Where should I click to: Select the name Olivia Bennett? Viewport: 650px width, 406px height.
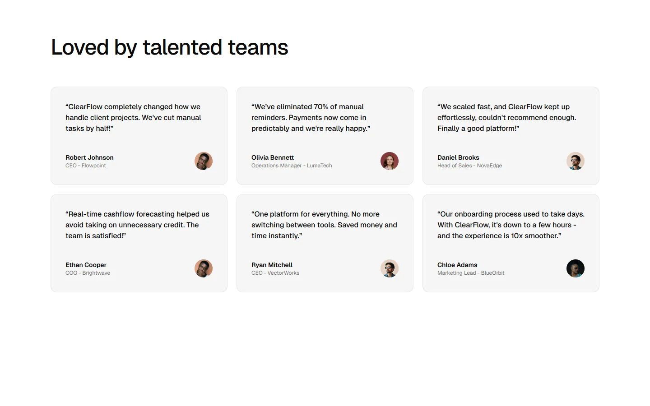[x=273, y=157]
